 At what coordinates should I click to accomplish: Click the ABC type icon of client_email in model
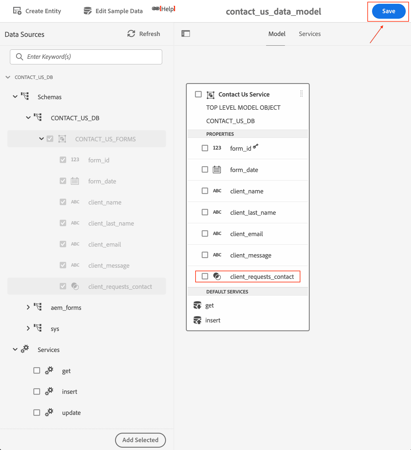(x=217, y=233)
